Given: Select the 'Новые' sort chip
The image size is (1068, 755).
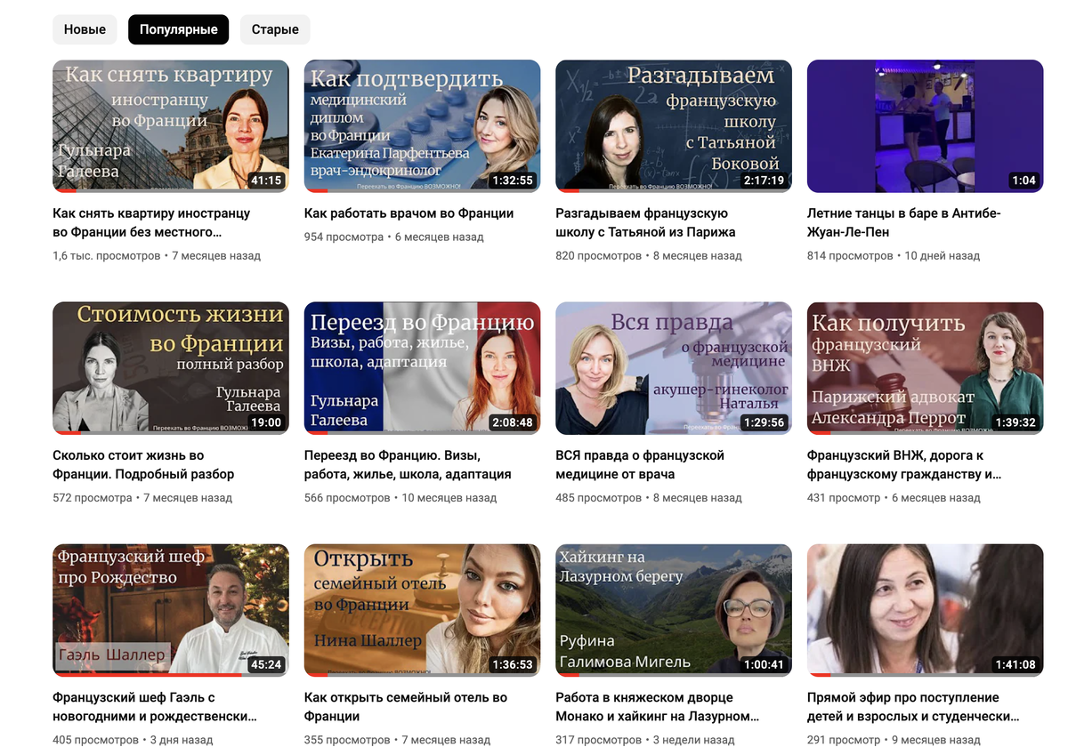Looking at the screenshot, I should (85, 29).
